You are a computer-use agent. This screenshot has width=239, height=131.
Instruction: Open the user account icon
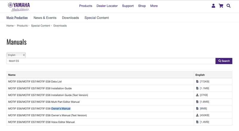pos(213,6)
